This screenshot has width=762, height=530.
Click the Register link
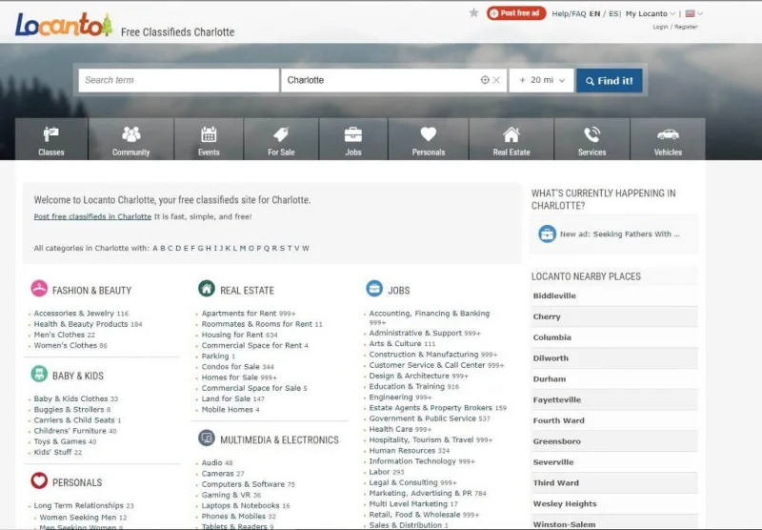coord(686,27)
